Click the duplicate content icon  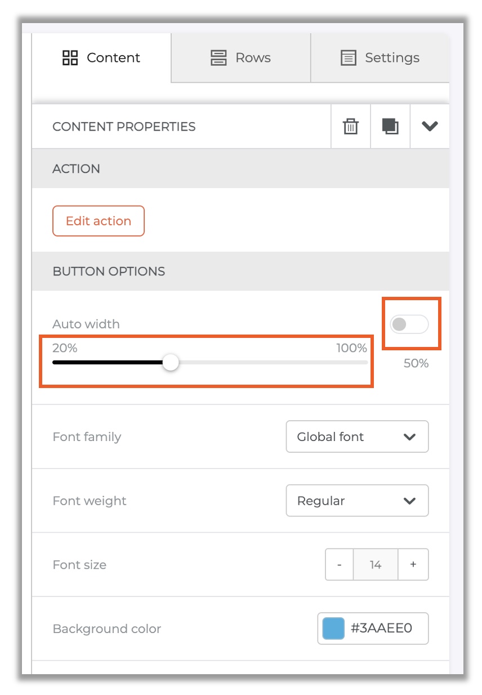pos(390,126)
